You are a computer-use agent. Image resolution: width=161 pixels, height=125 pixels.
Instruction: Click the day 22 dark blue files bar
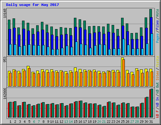tap(109, 41)
